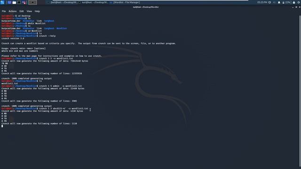Launch the terminal emulator from the panel
This screenshot has width=301, height=169.
pos(19,2)
